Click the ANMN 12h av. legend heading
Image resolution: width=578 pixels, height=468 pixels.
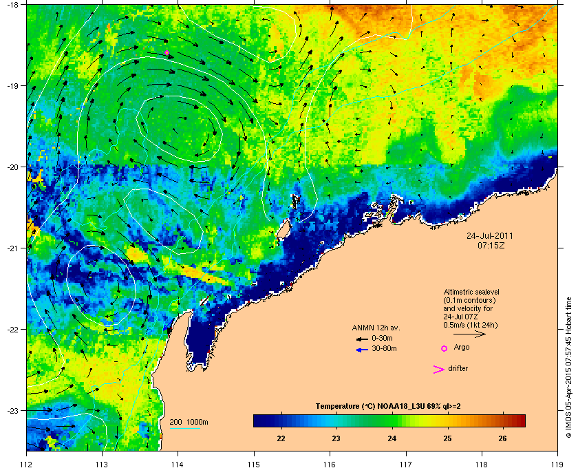(x=376, y=328)
